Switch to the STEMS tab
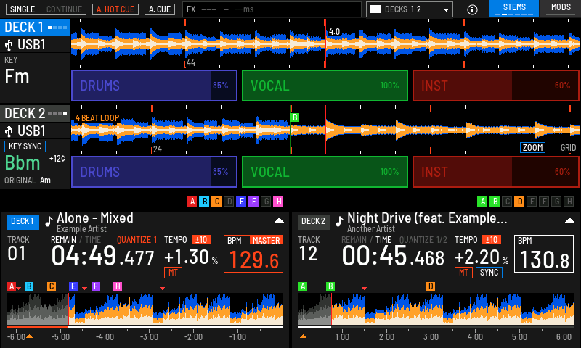This screenshot has height=348, width=581. [x=514, y=8]
